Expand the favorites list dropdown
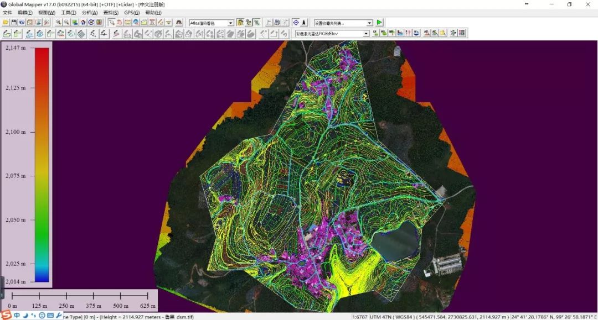 [x=369, y=23]
